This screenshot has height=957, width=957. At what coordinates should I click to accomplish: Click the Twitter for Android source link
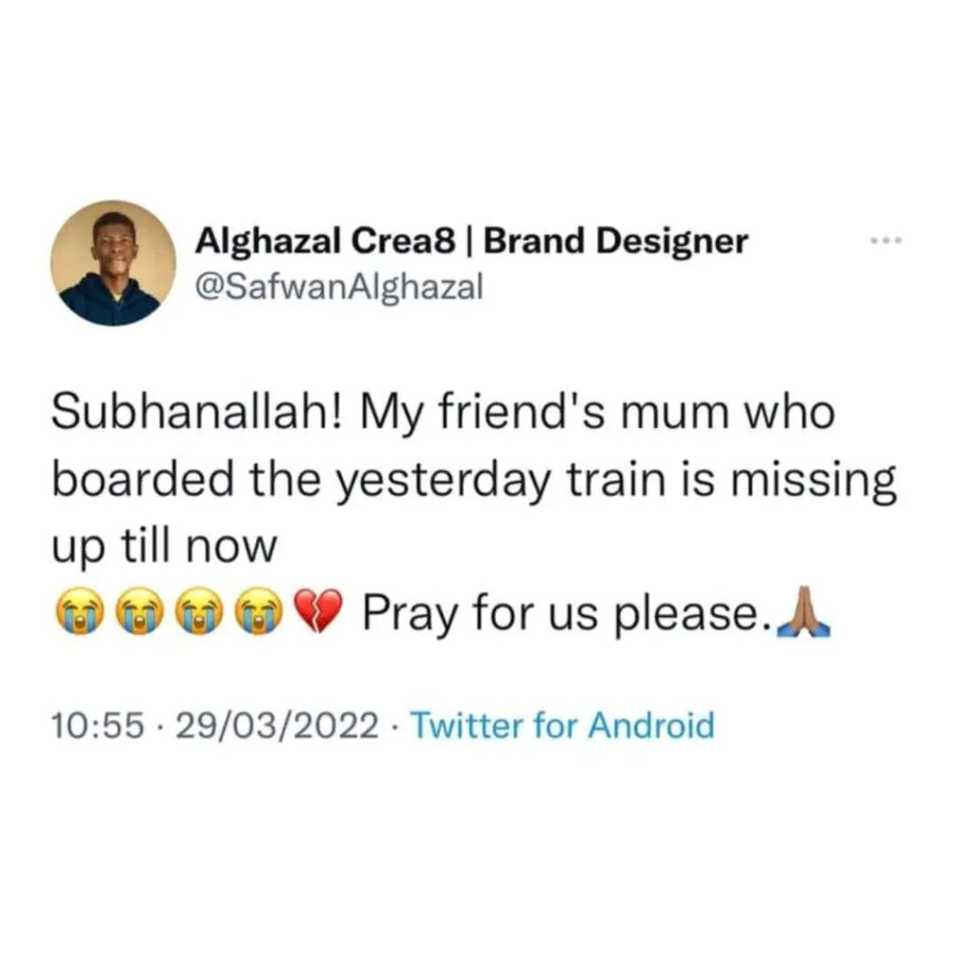tap(563, 725)
